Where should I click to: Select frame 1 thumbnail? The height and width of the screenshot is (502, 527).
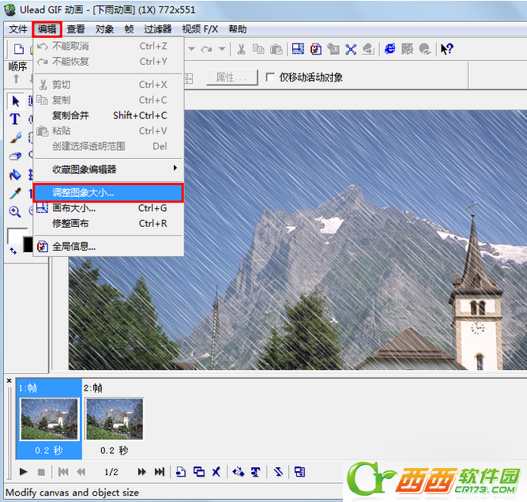point(49,419)
